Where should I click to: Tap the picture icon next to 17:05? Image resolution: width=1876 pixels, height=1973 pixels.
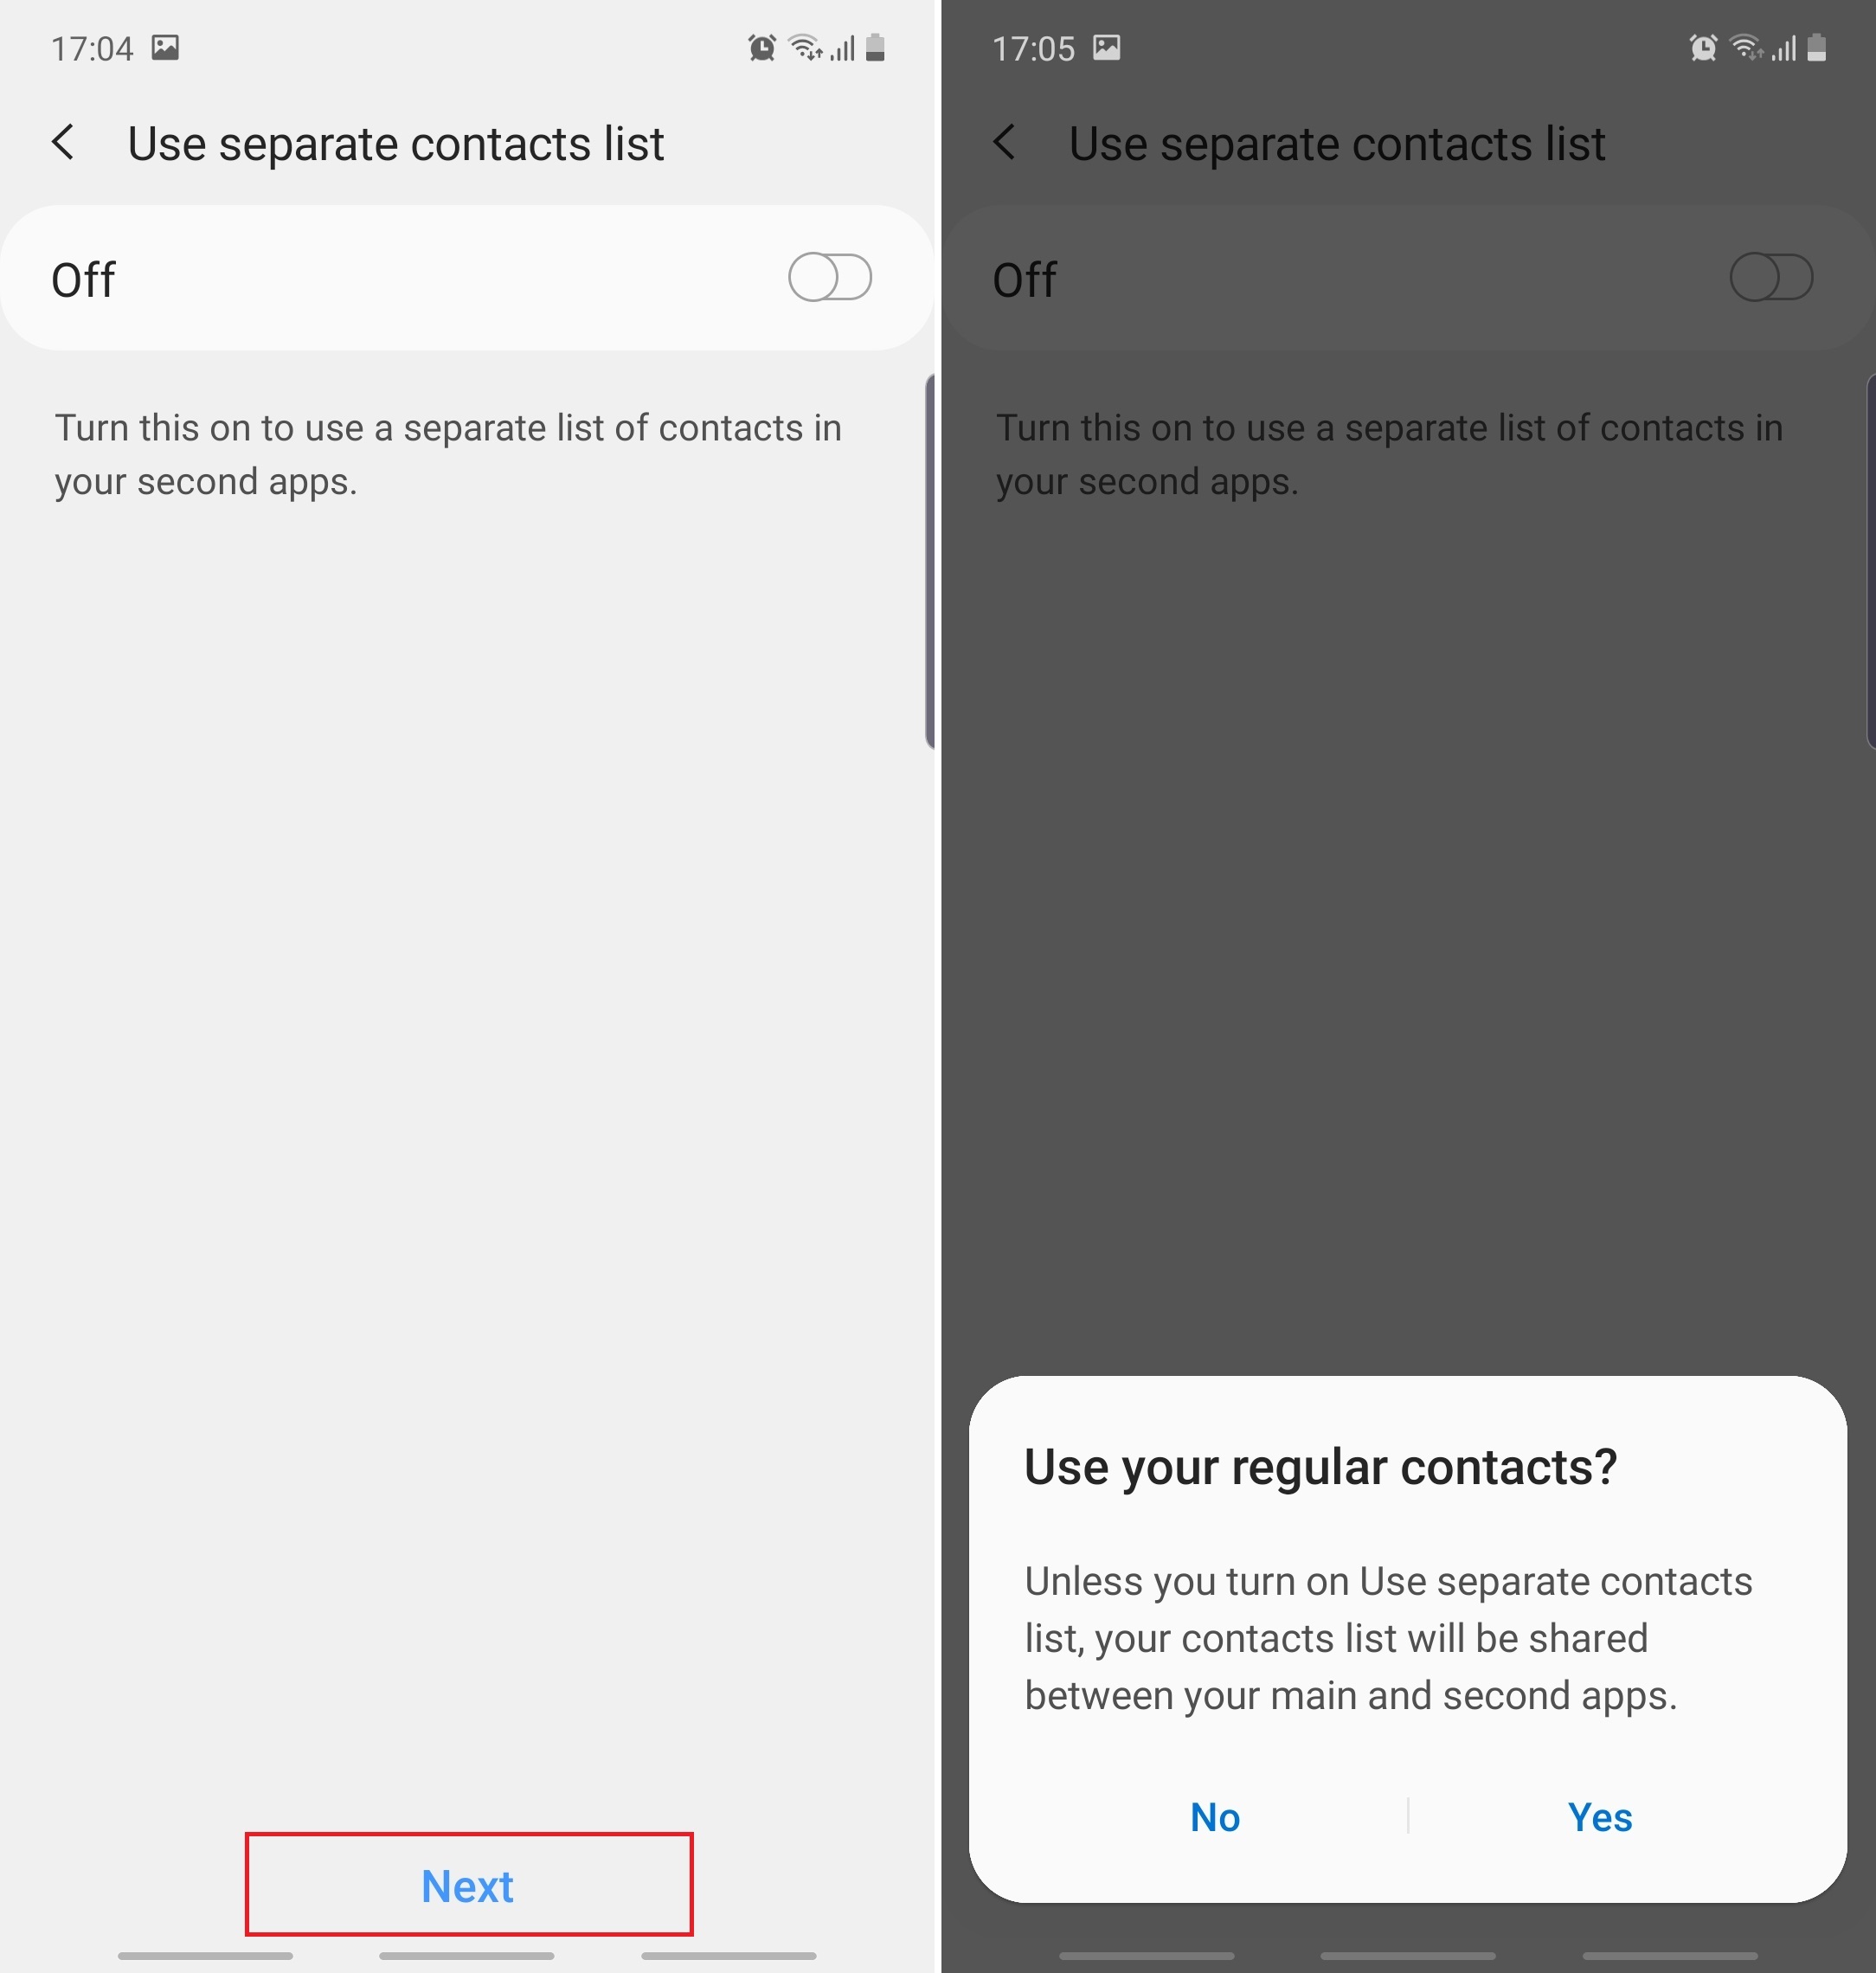[x=1106, y=47]
